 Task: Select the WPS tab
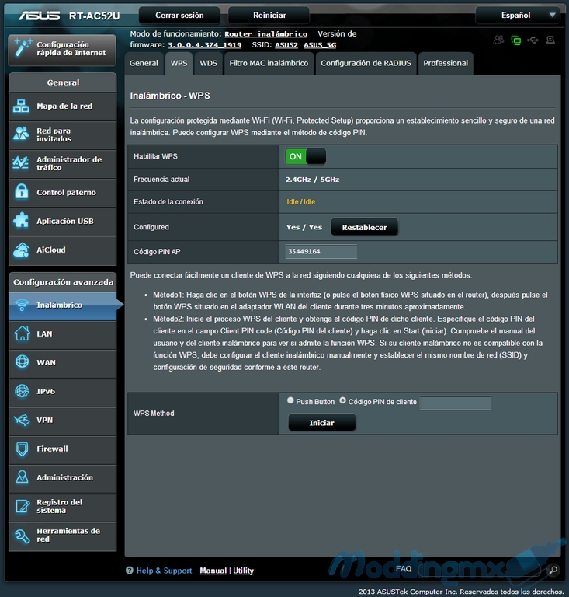(x=179, y=63)
